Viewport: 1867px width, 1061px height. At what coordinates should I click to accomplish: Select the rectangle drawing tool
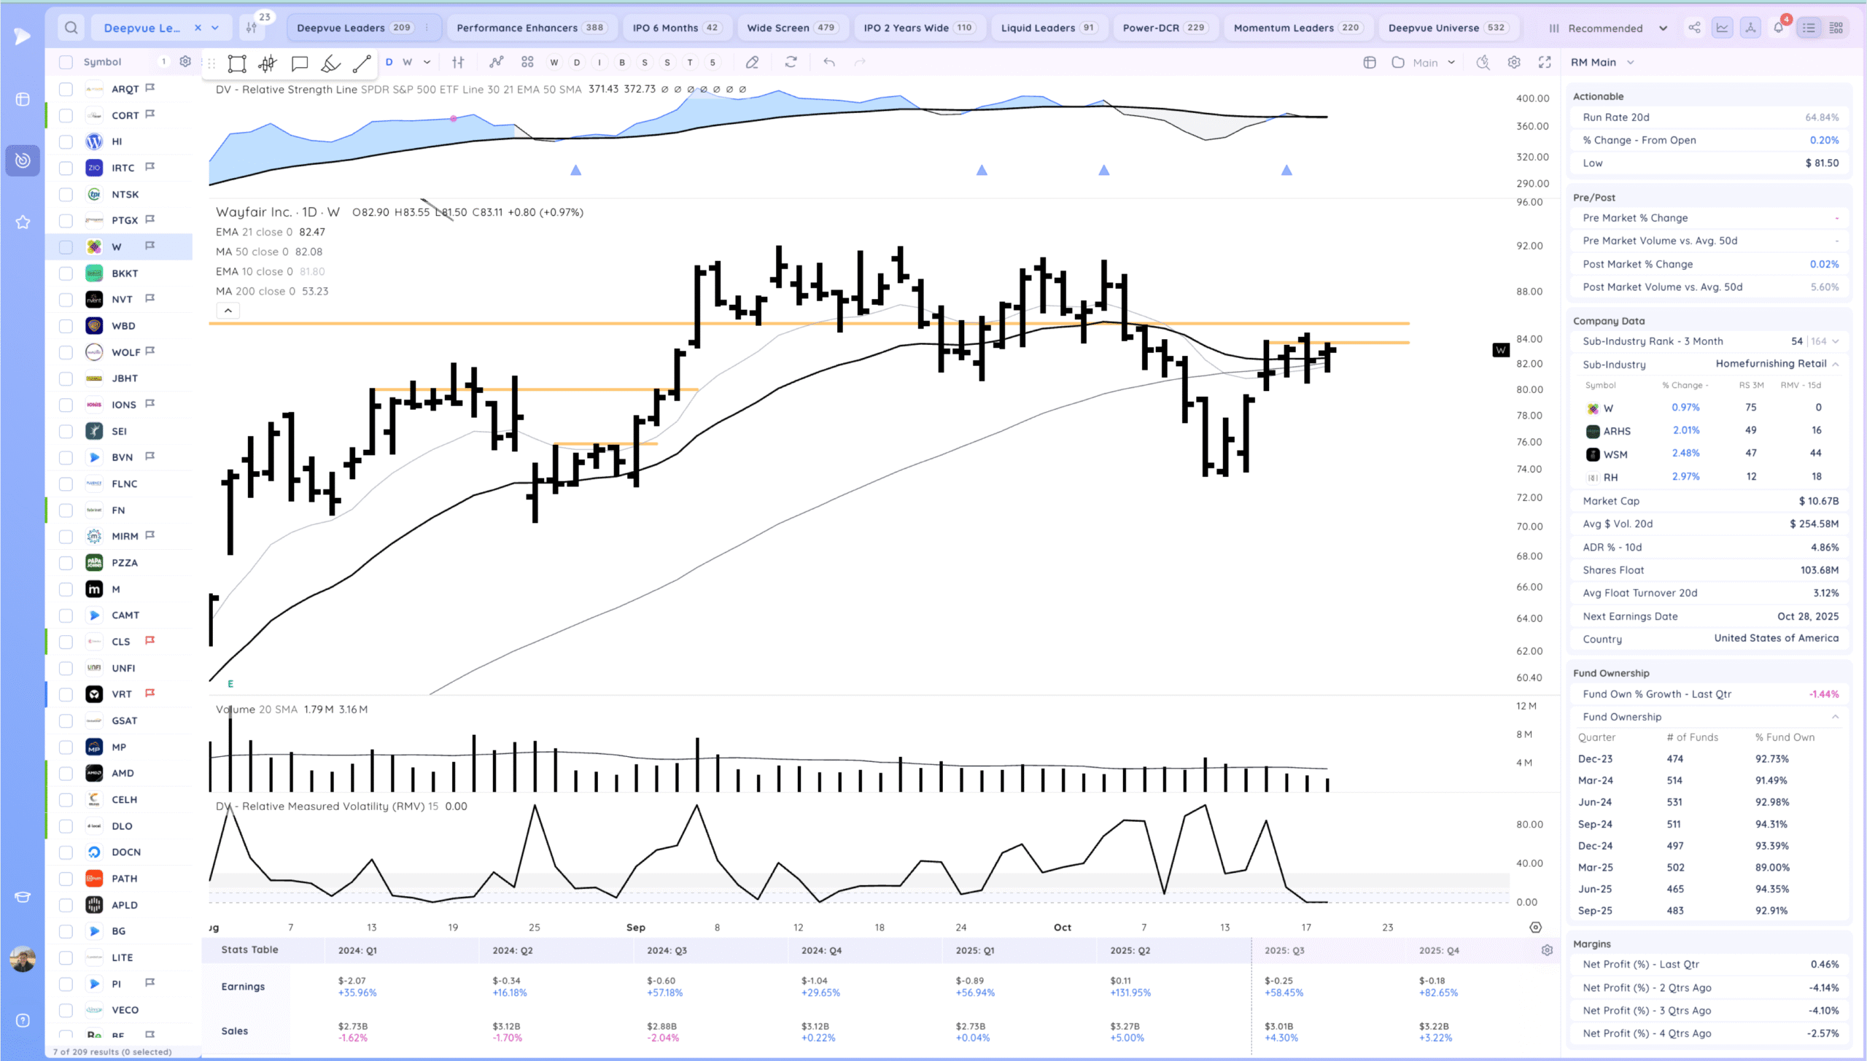tap(236, 63)
